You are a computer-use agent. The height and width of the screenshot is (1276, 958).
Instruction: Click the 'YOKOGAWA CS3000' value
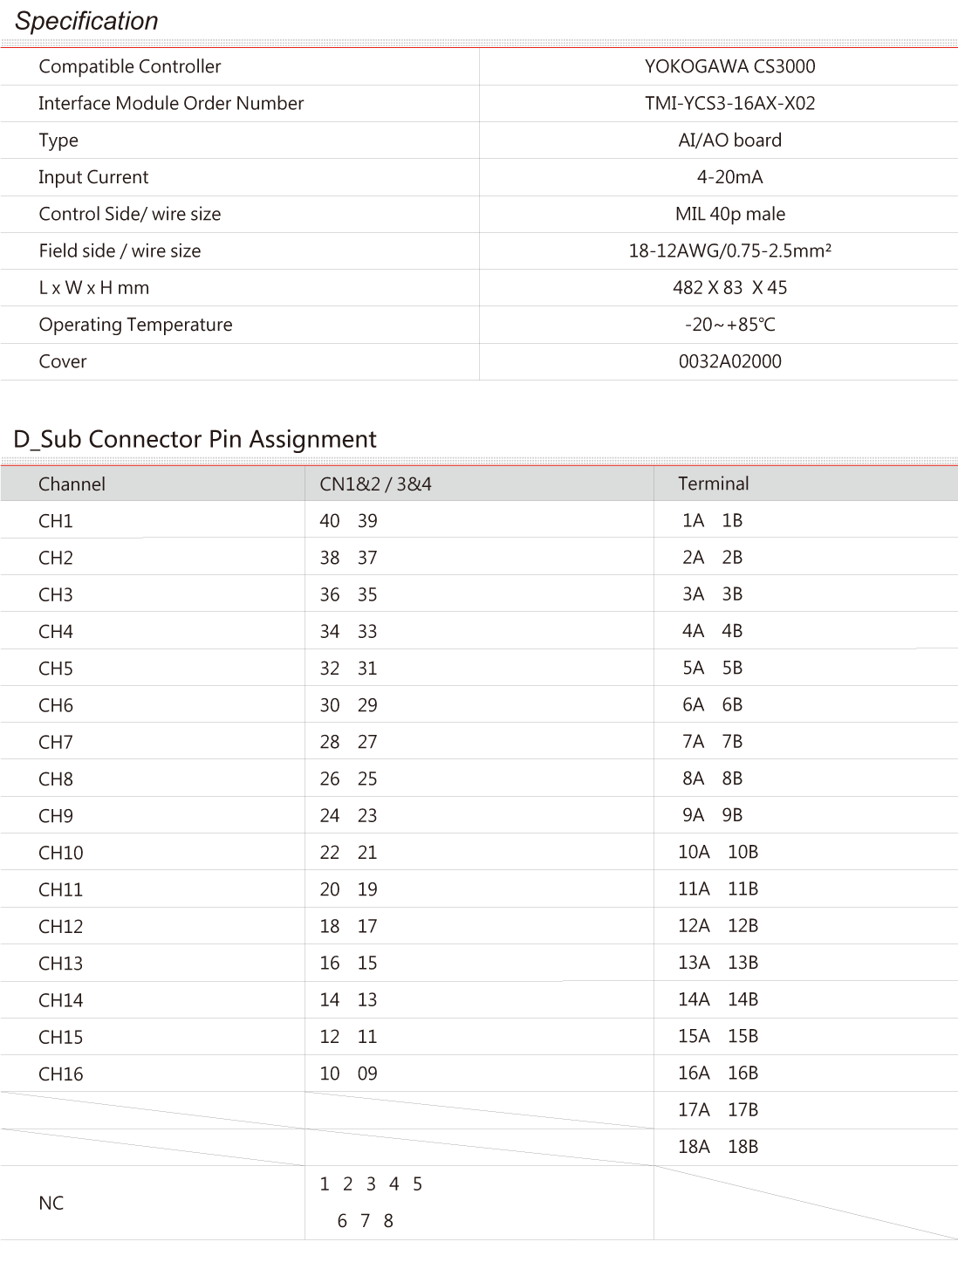729,66
